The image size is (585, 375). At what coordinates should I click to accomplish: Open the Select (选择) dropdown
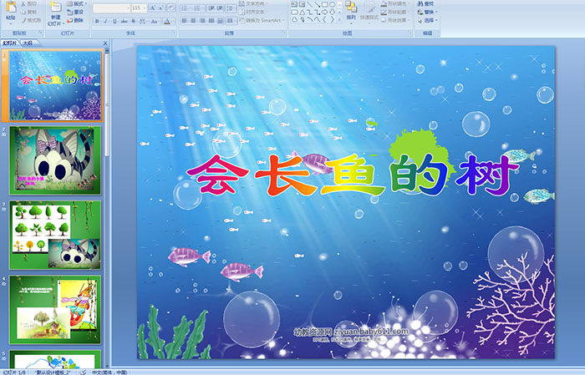427,20
